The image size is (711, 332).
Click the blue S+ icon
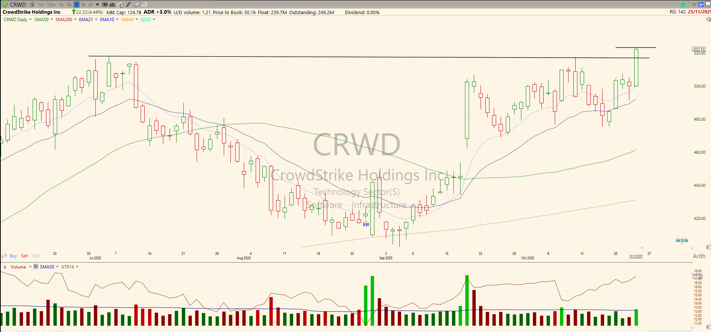coord(701,4)
